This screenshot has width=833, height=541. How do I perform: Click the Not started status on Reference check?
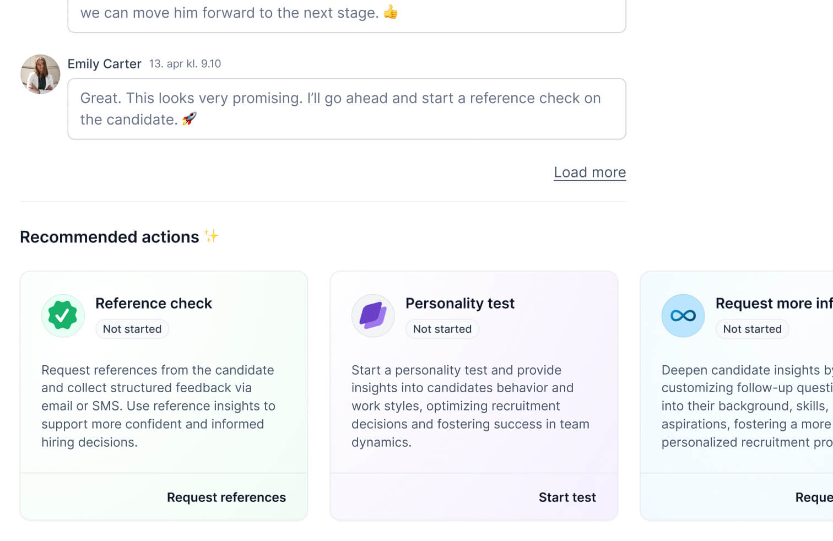tap(132, 329)
